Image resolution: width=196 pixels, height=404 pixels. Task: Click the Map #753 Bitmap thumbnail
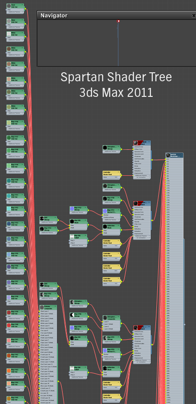click(x=41, y=229)
